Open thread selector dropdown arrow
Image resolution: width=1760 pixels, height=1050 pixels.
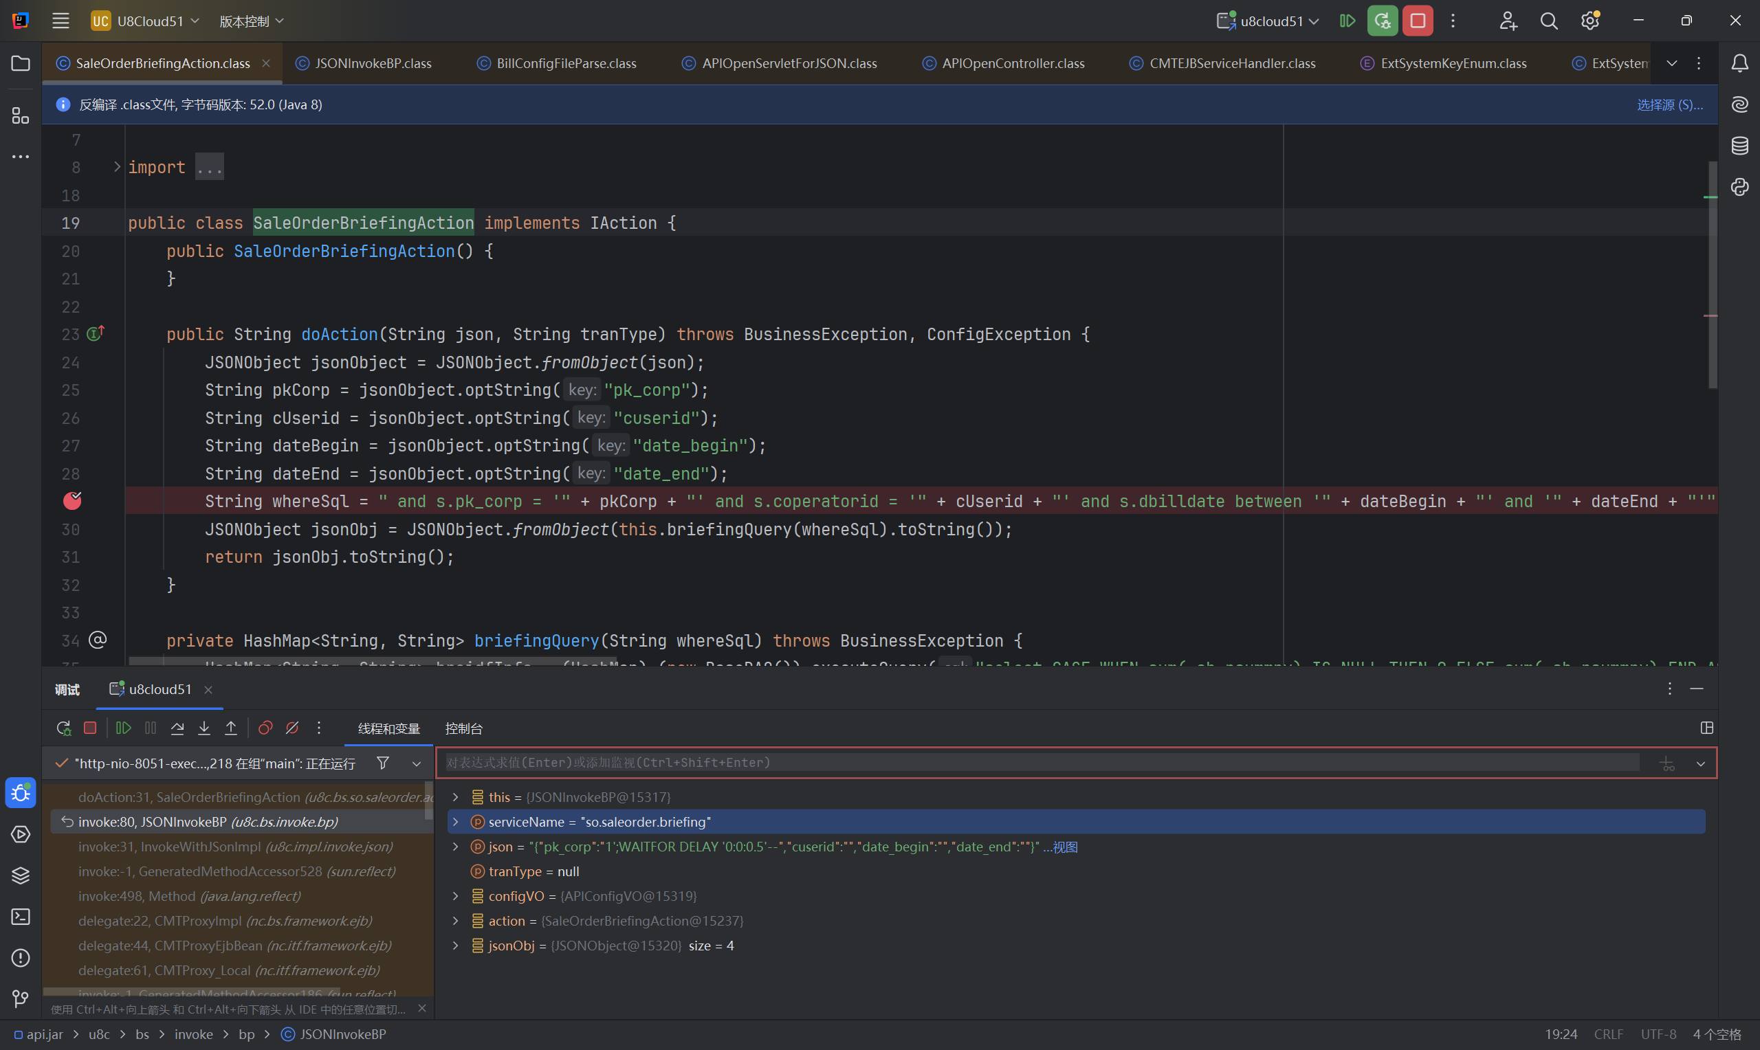[x=416, y=763]
